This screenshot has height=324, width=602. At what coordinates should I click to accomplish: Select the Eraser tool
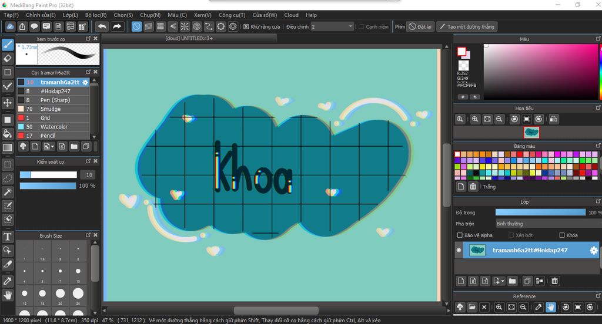coord(8,58)
